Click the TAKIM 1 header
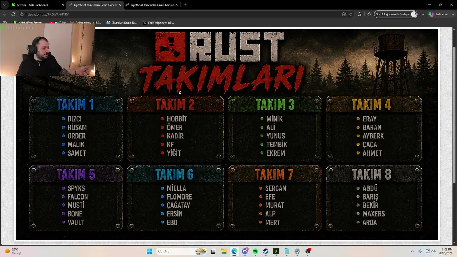The image size is (457, 257). pyautogui.click(x=75, y=105)
